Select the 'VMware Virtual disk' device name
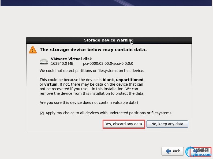This screenshot has height=159, width=213. point(71,59)
